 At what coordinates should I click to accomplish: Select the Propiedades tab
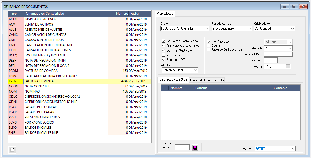[165, 14]
